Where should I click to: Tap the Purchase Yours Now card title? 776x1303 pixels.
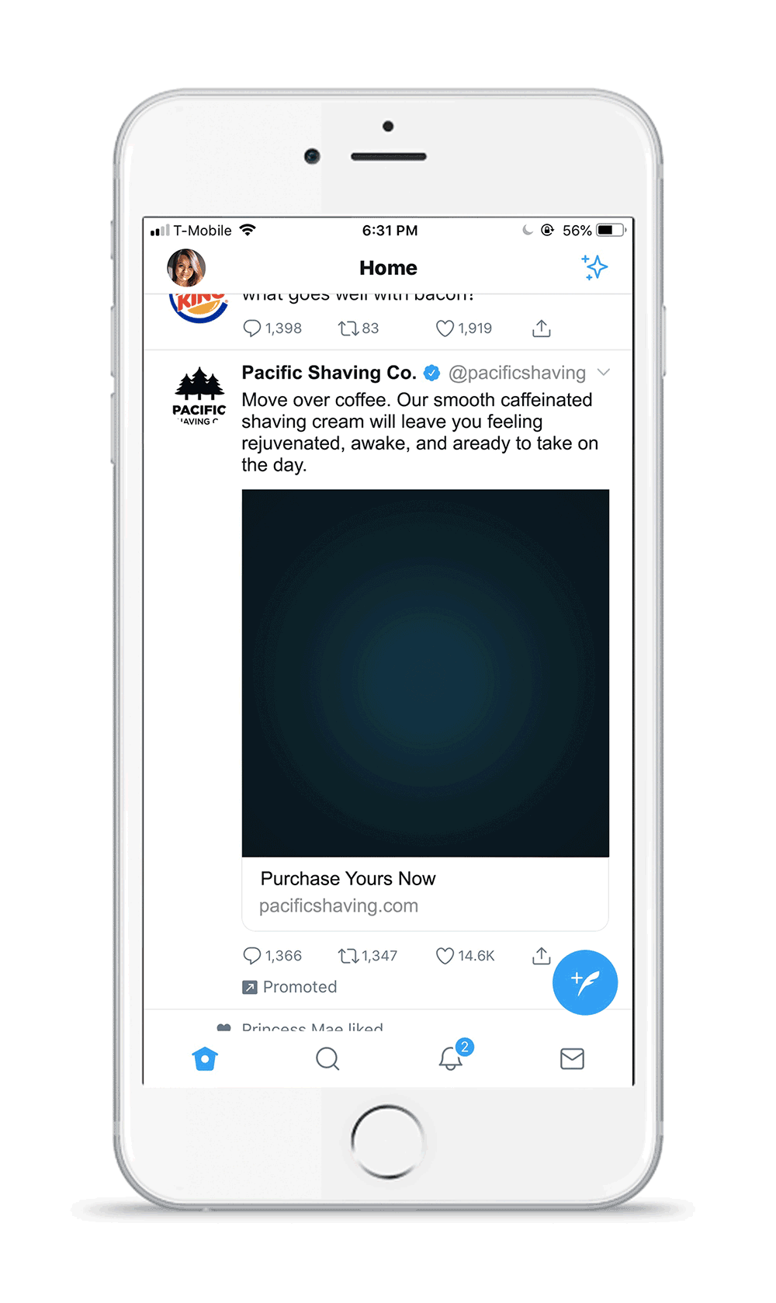348,878
